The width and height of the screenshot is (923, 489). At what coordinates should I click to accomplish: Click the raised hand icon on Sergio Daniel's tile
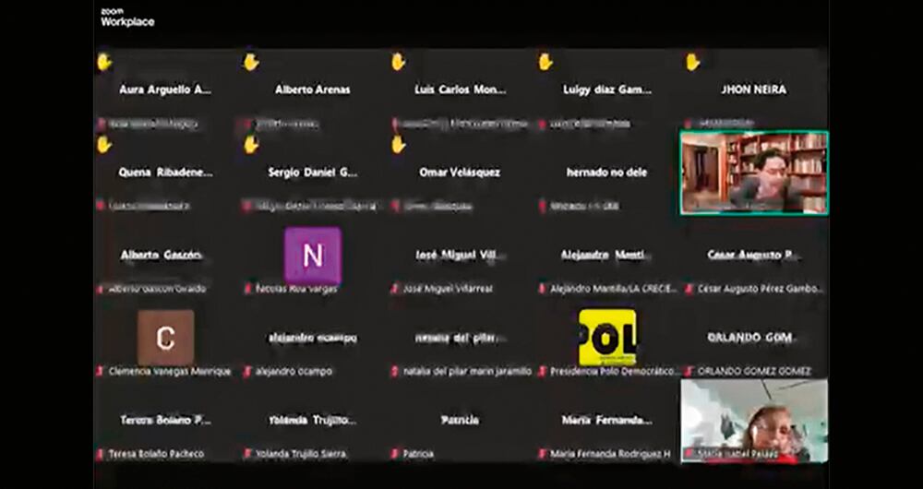coord(251,144)
